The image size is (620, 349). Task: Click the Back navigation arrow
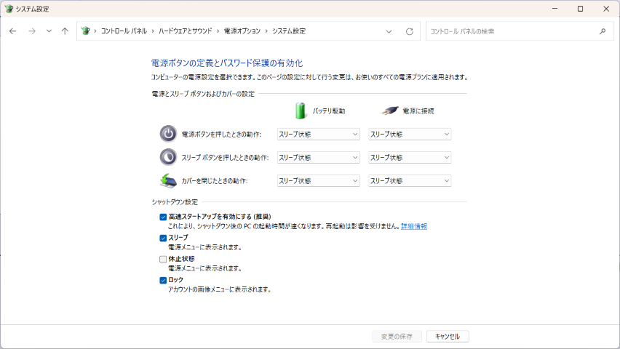click(12, 31)
